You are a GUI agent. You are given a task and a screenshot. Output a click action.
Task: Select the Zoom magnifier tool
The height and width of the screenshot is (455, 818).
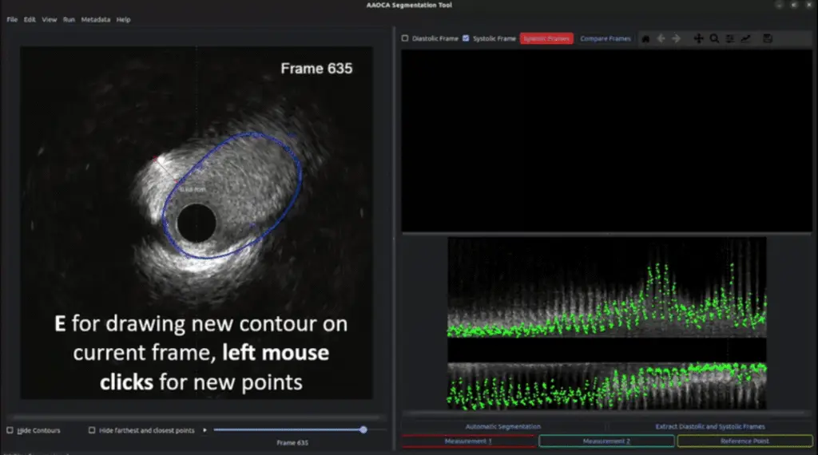click(714, 38)
